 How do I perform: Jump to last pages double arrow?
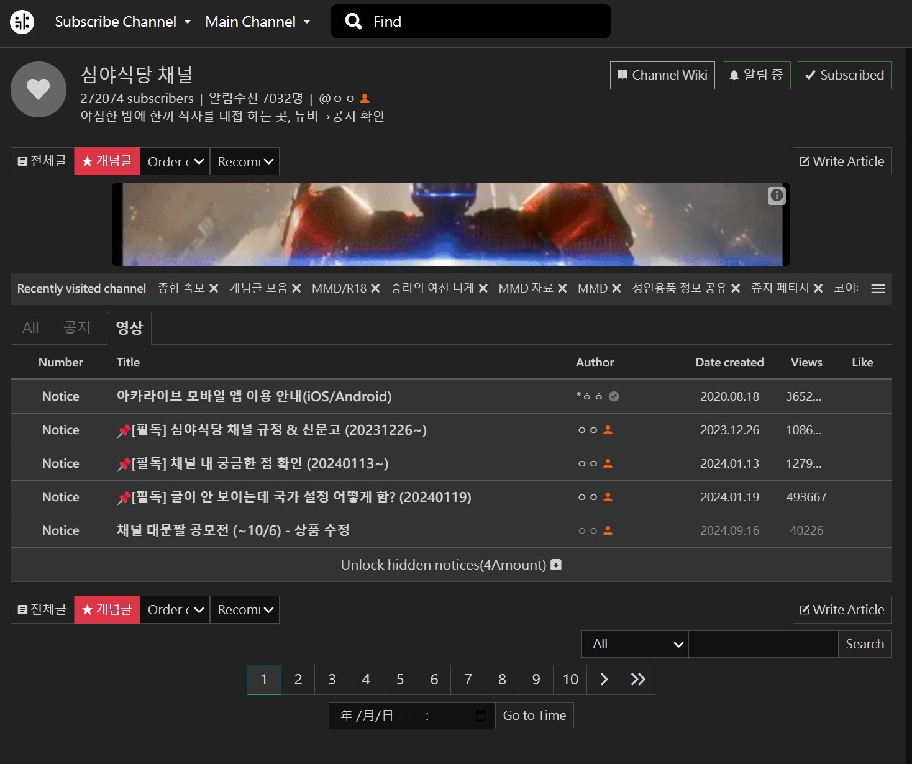(638, 680)
